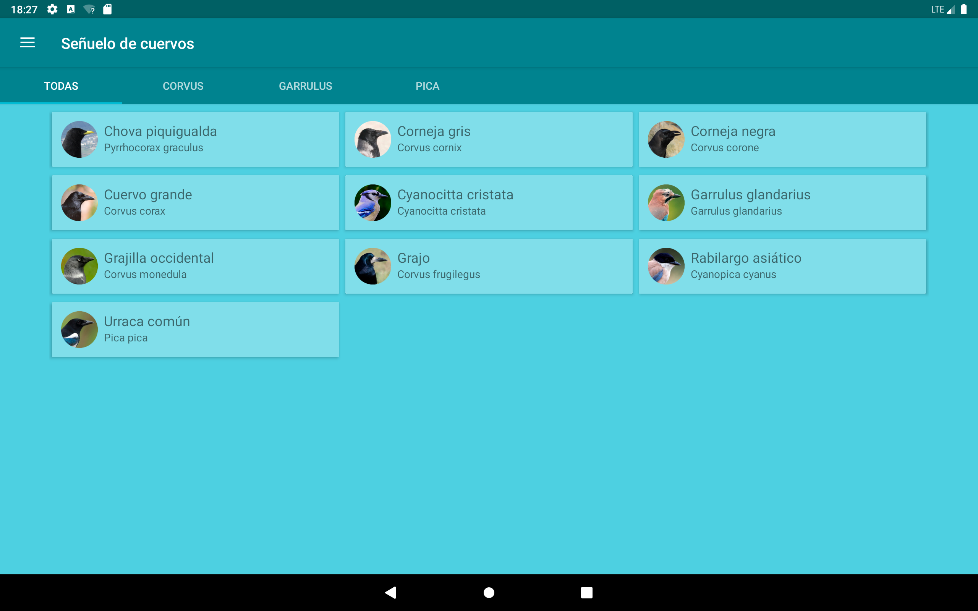Image resolution: width=978 pixels, height=611 pixels.
Task: Switch to the CORVUS tab
Action: coord(183,86)
